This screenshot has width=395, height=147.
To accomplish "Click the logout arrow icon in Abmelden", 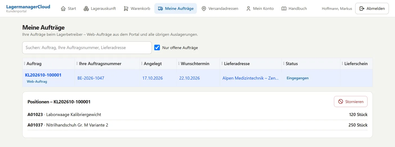I will pyautogui.click(x=362, y=8).
